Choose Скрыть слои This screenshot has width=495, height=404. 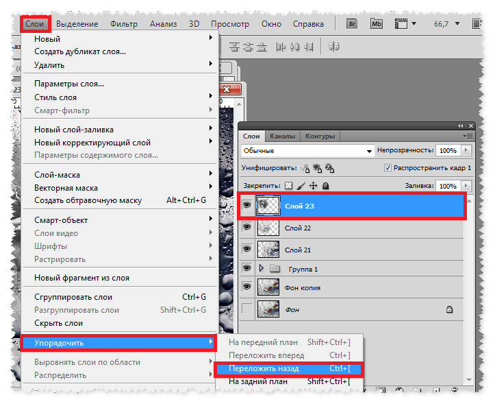pyautogui.click(x=120, y=323)
